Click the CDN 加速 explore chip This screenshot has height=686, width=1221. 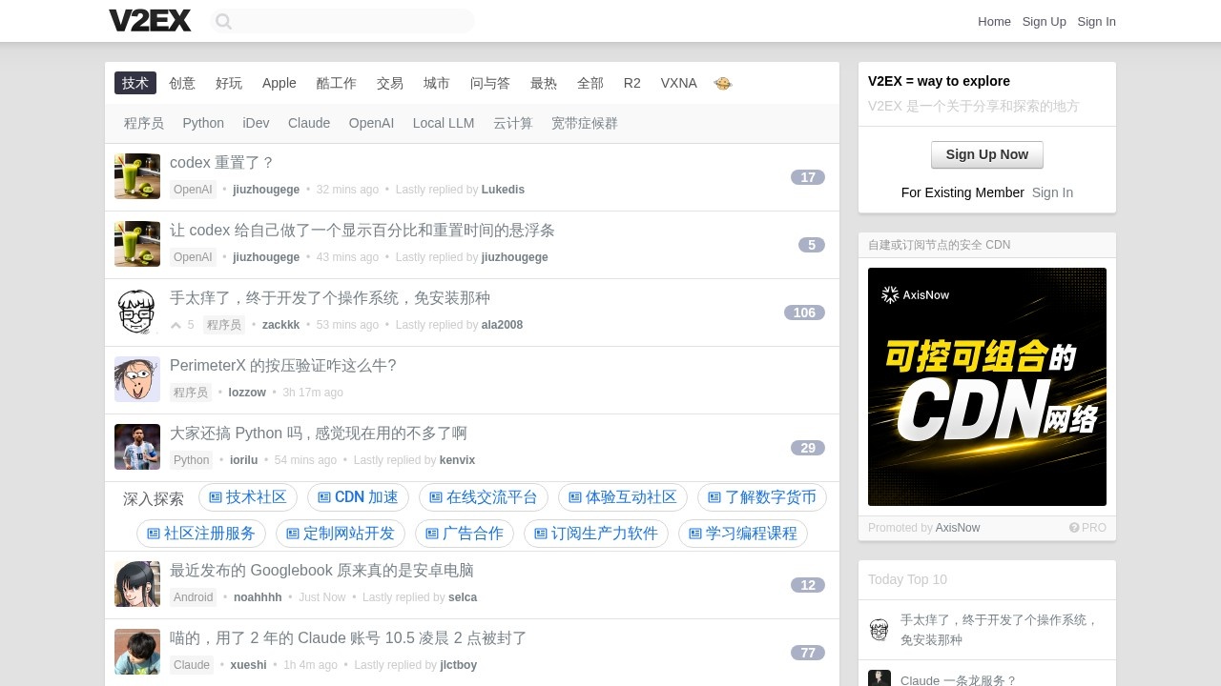click(358, 497)
